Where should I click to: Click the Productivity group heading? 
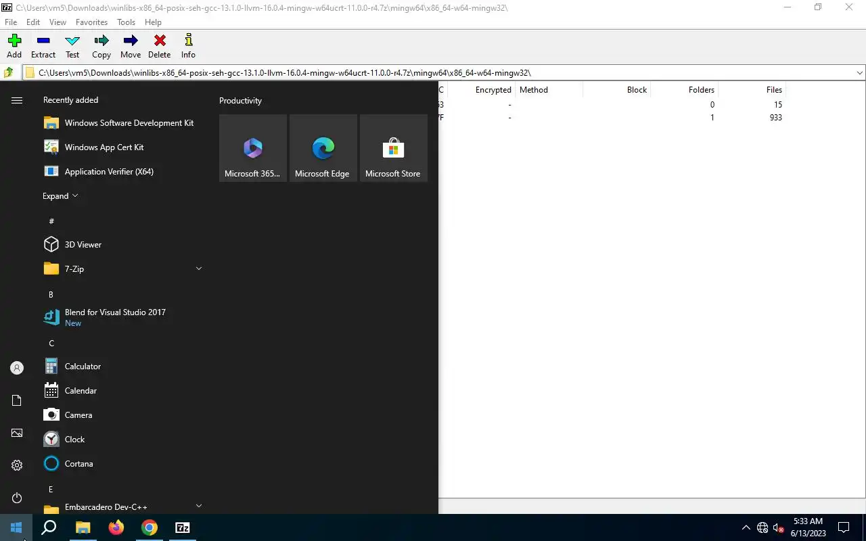[240, 101]
